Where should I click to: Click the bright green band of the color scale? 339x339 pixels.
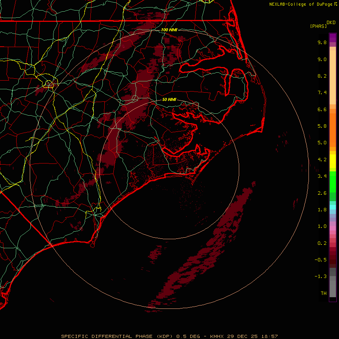click(x=333, y=182)
